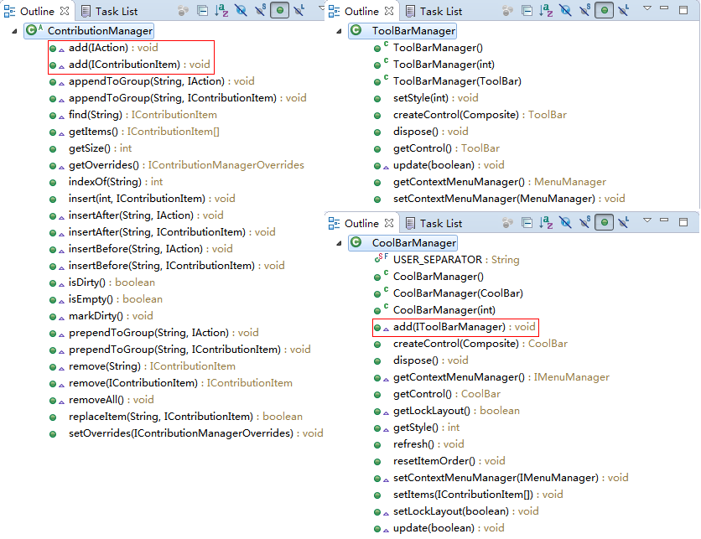Click Hide Static Fields and Methods in top-right Outline
This screenshot has width=701, height=539.
coord(584,10)
